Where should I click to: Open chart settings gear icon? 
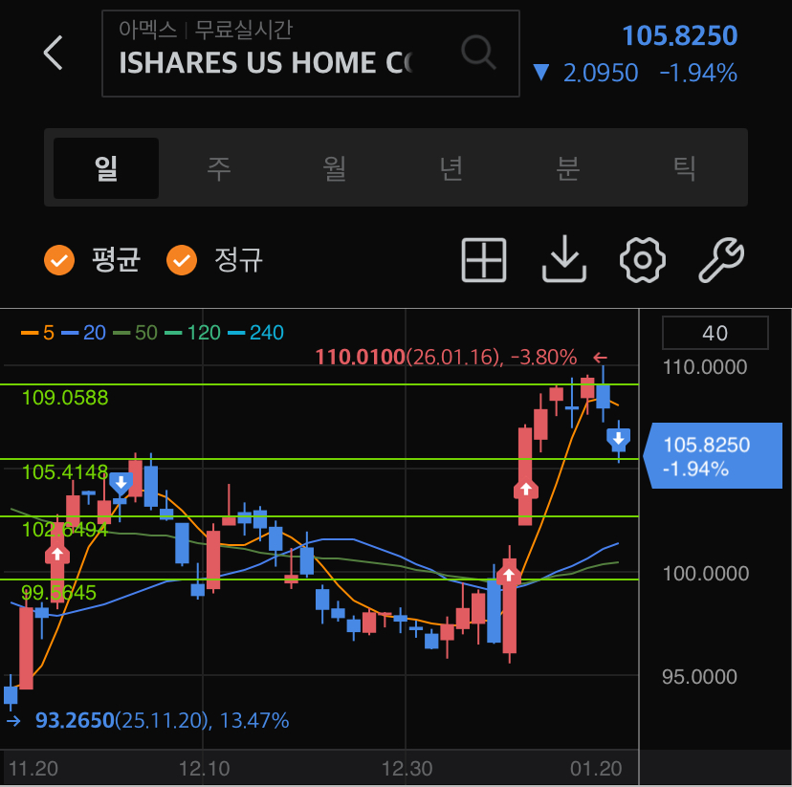coord(643,260)
